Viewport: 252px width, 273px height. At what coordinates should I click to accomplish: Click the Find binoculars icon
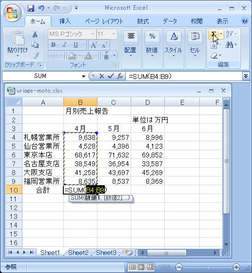(x=230, y=45)
